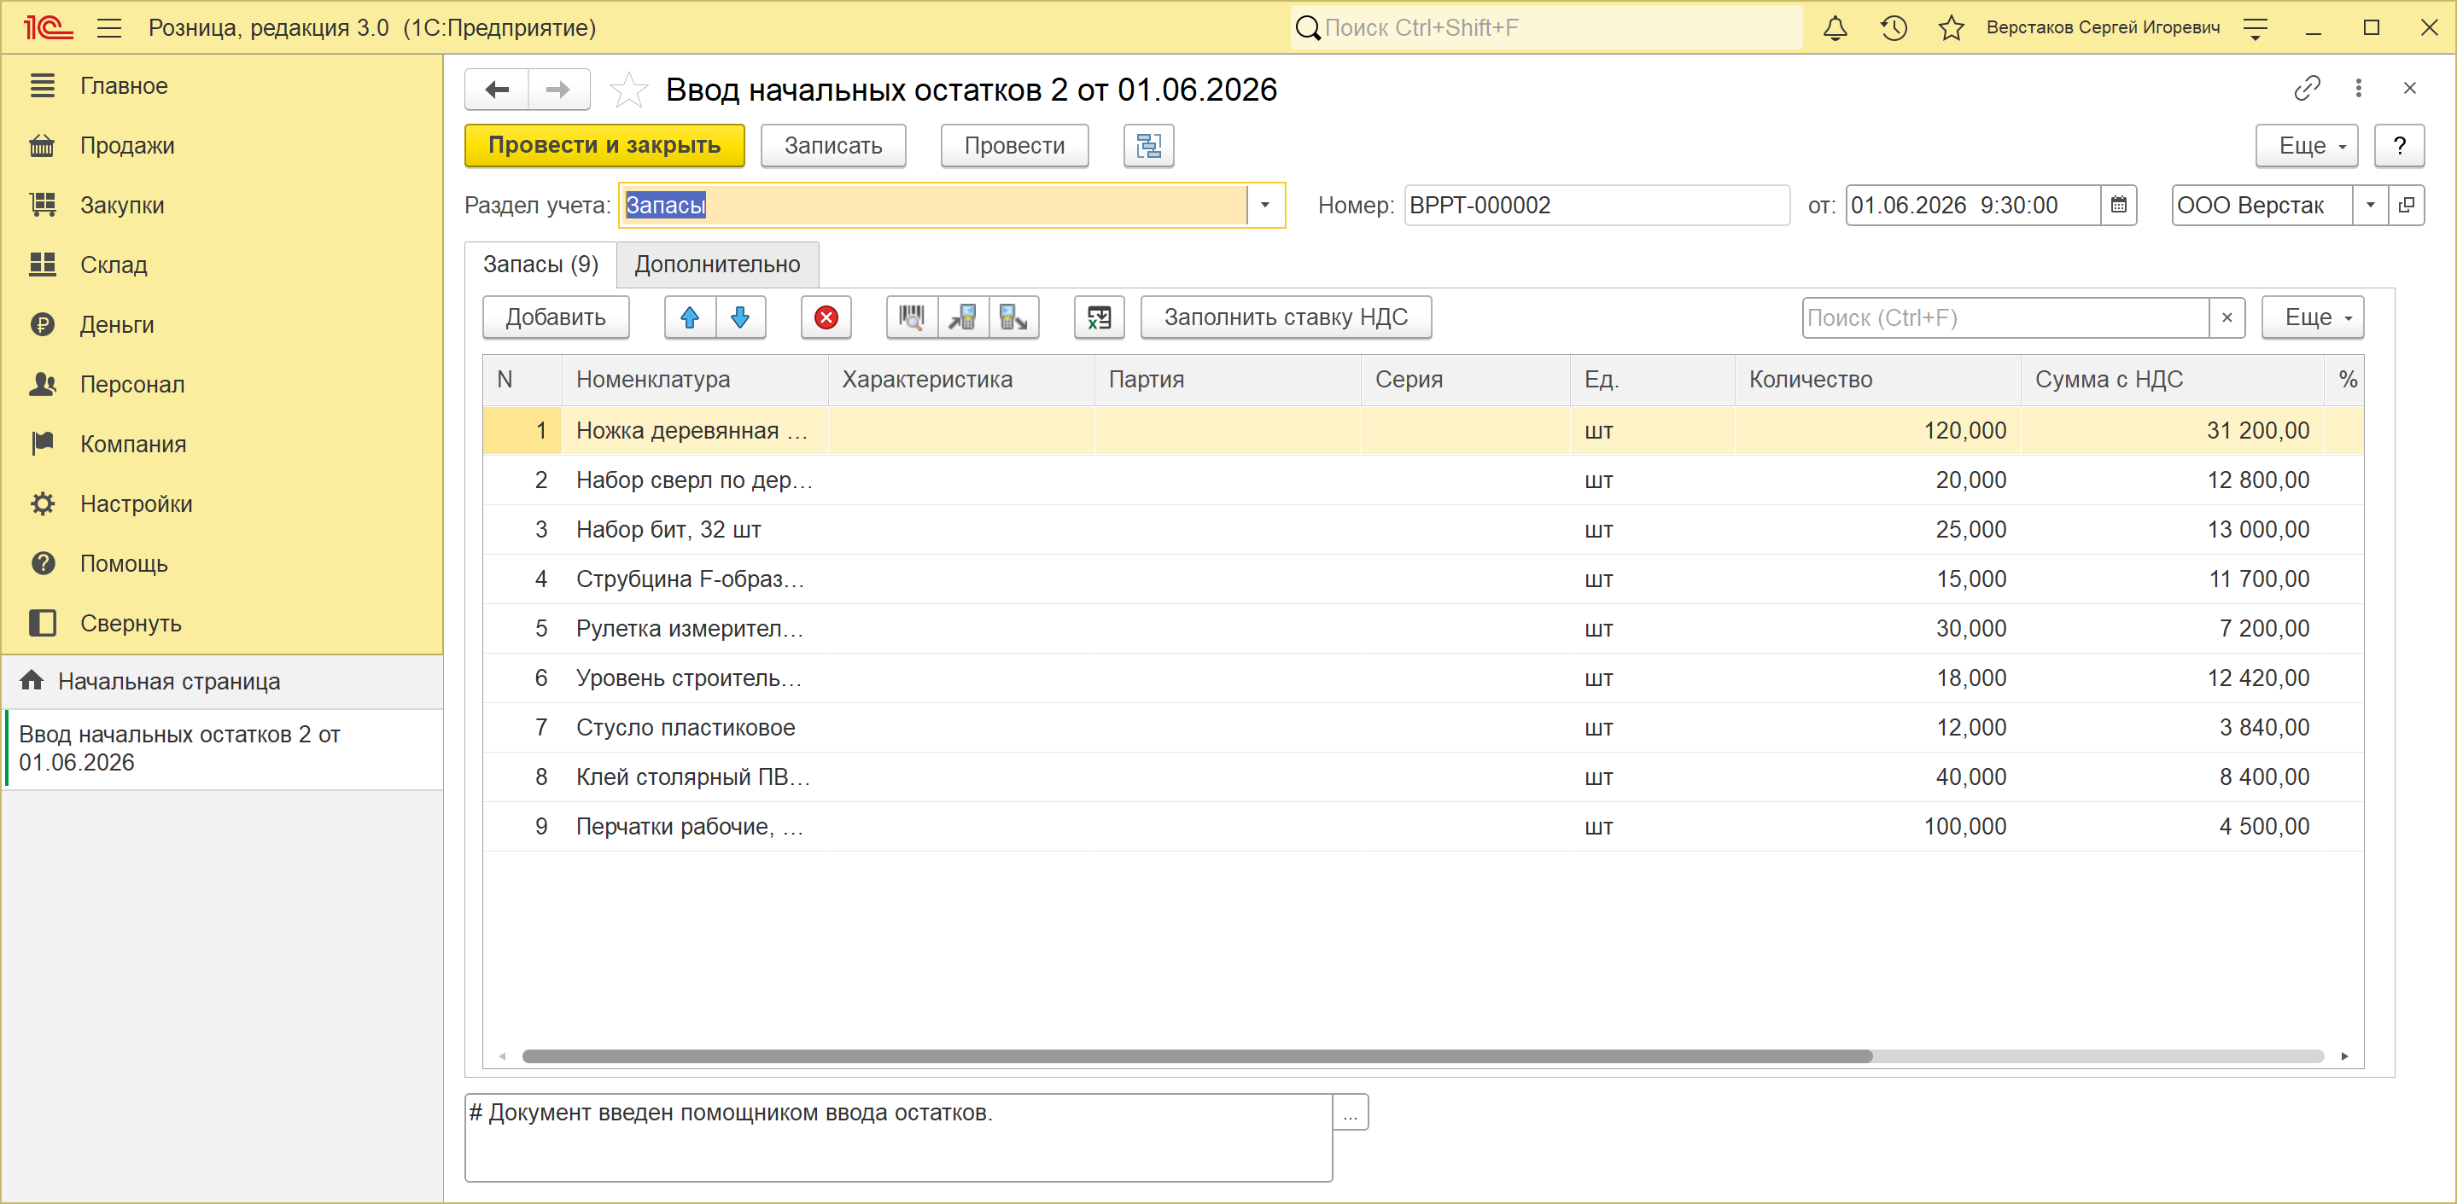
Task: Clear the table search field
Action: [x=2226, y=317]
